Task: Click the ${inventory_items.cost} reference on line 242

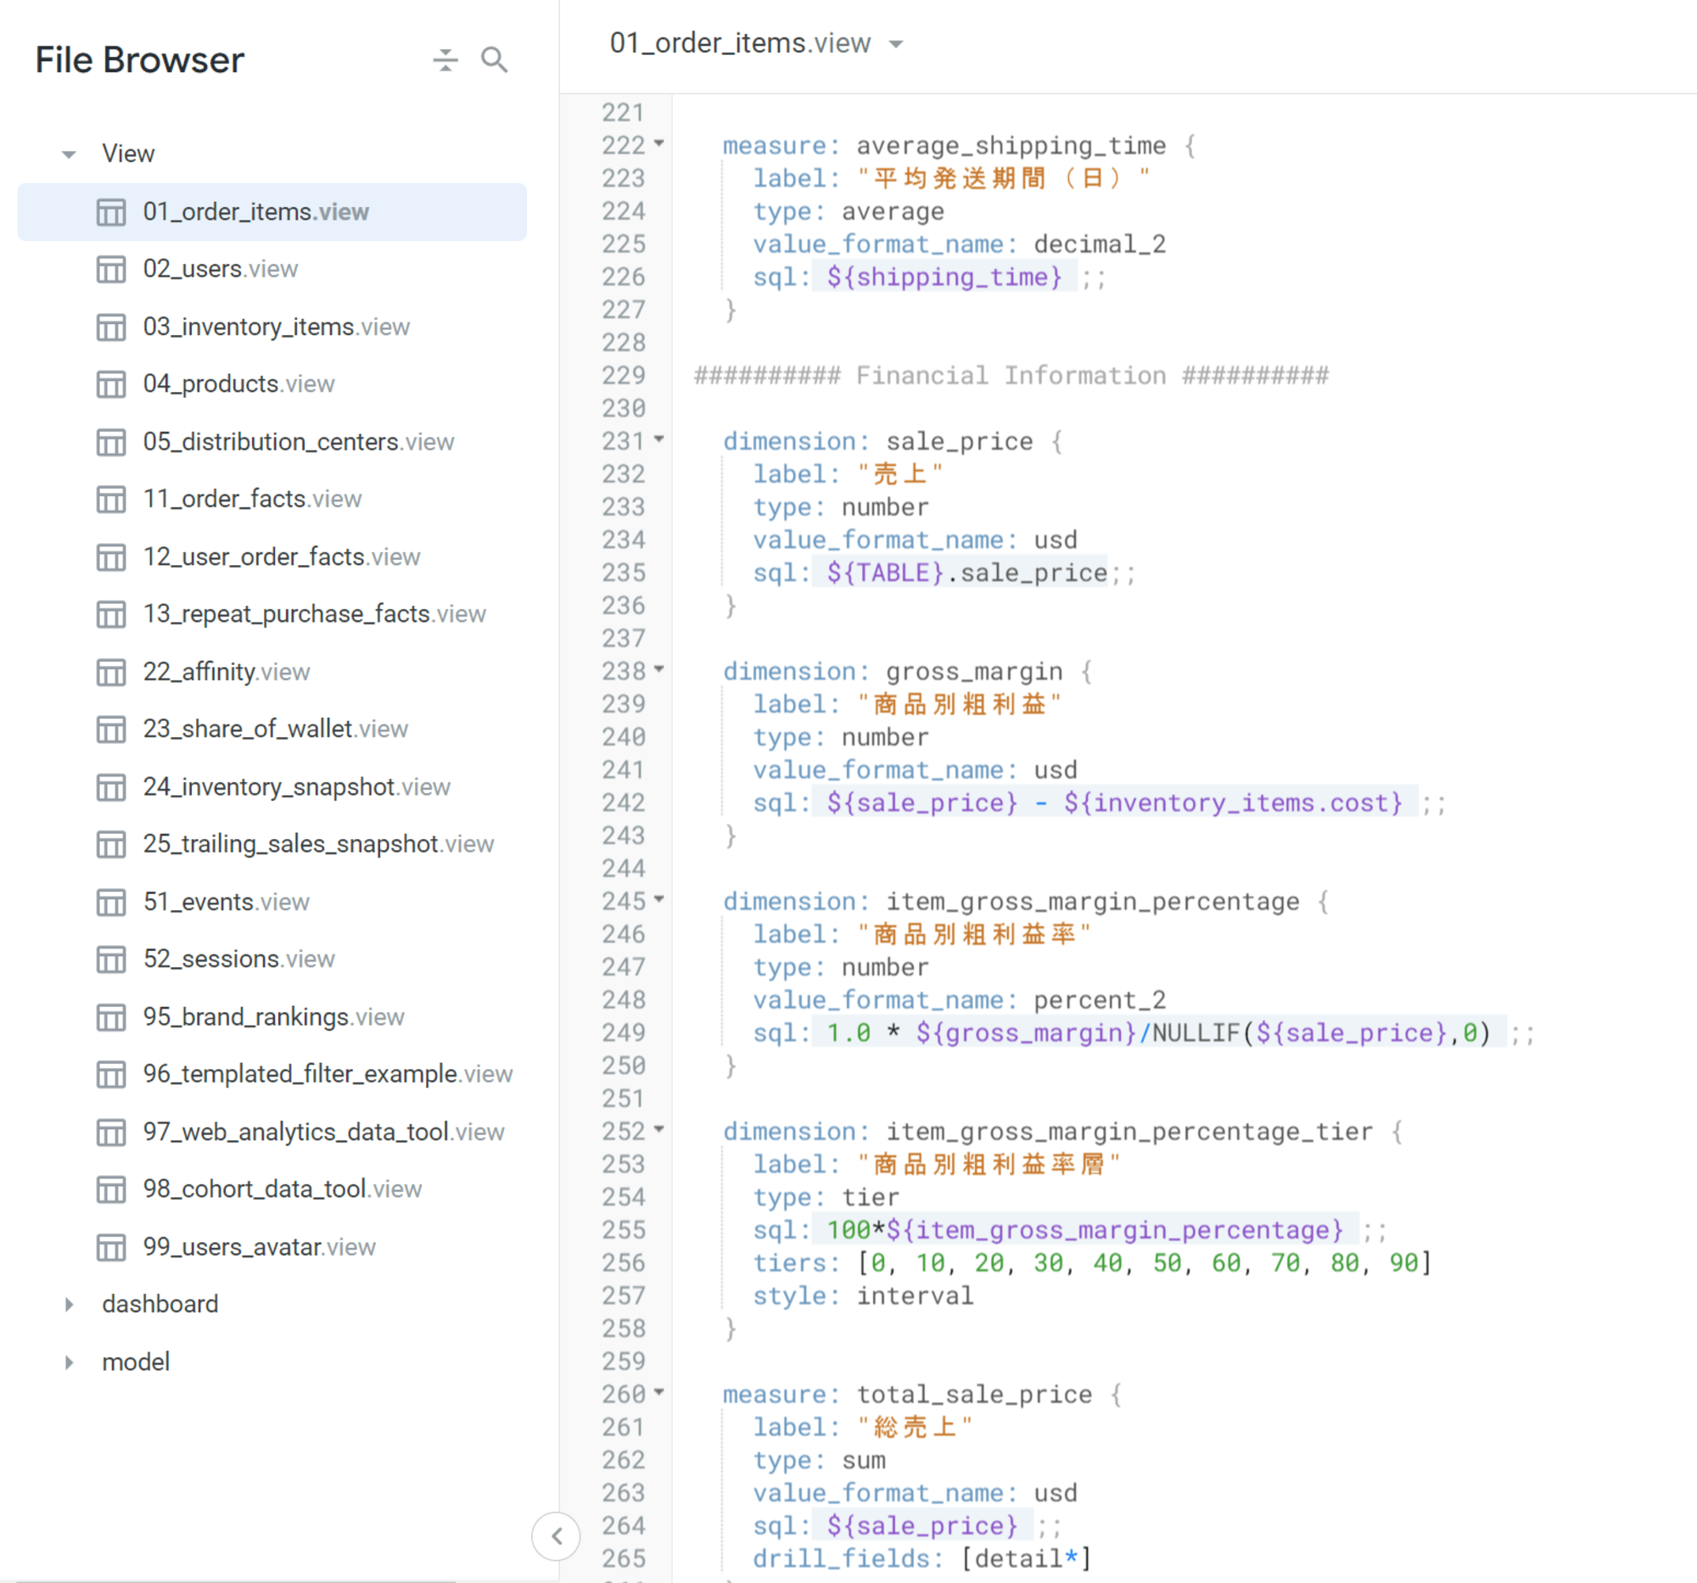Action: point(1233,803)
